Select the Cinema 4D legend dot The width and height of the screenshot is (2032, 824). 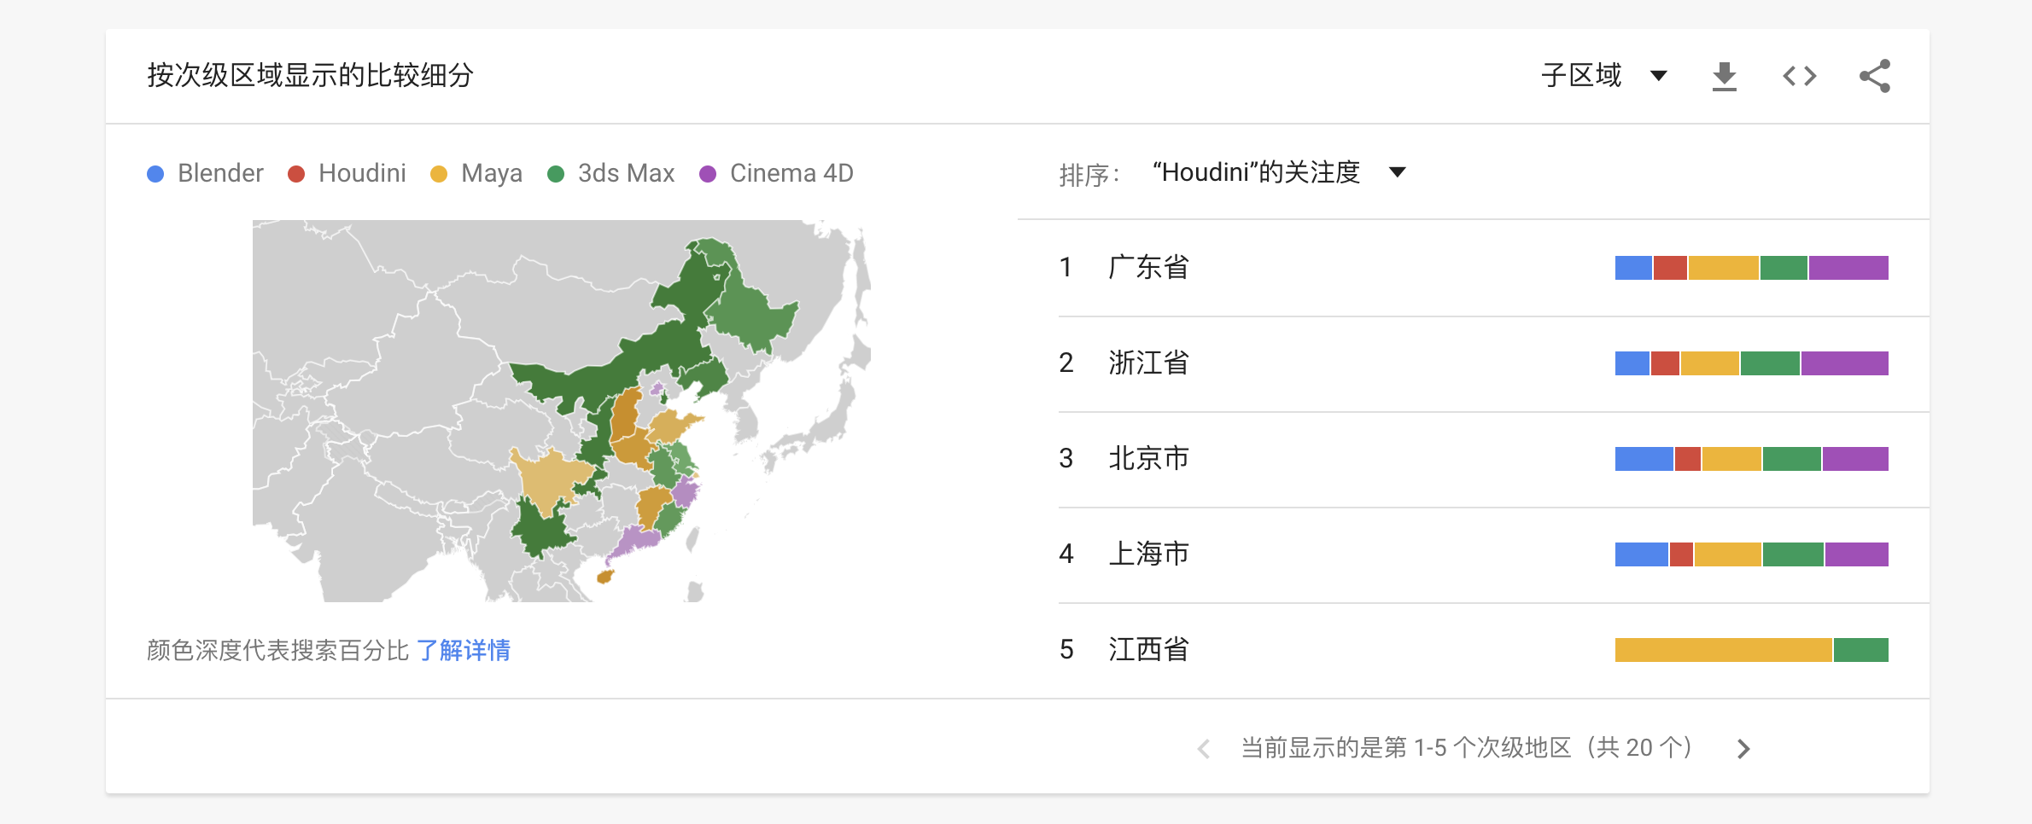(x=708, y=174)
